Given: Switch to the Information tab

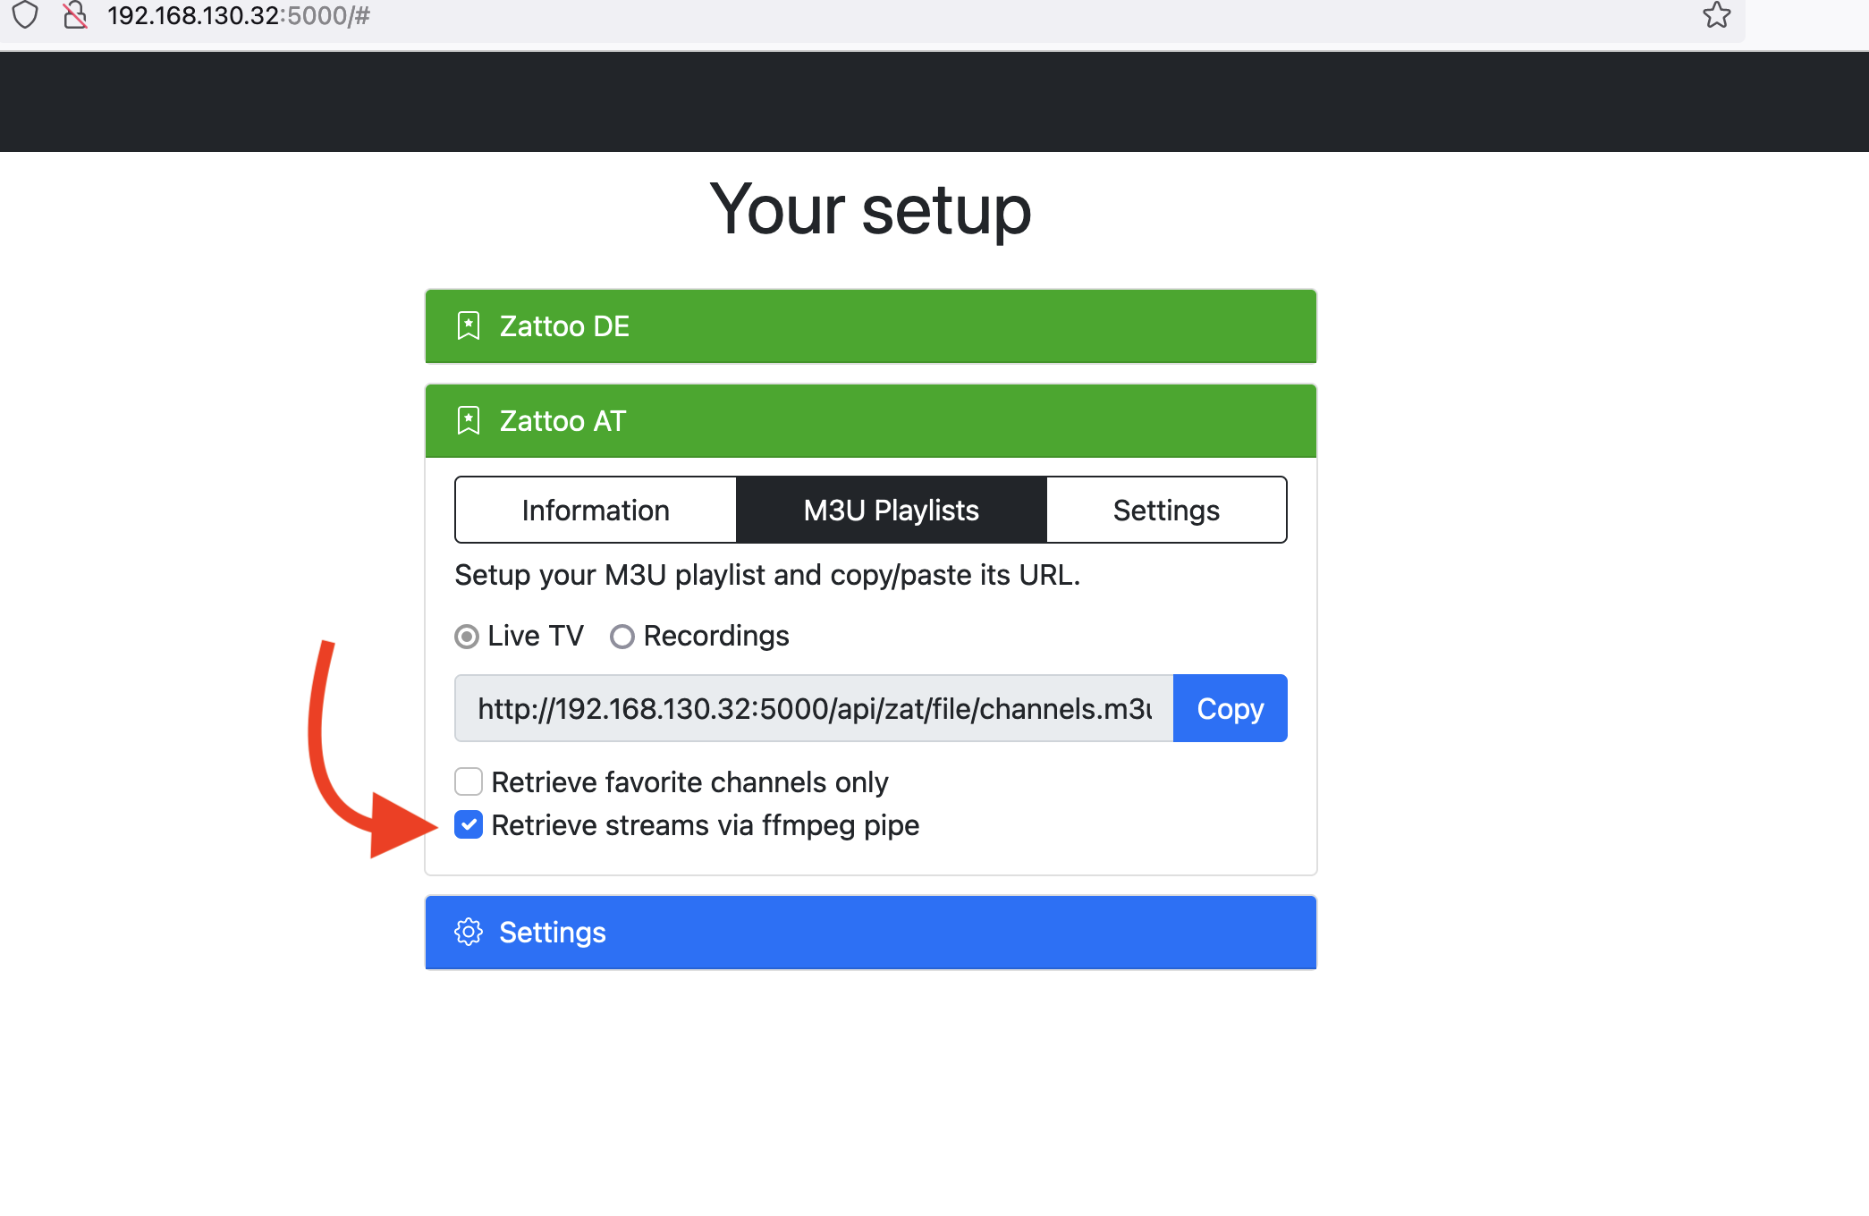Looking at the screenshot, I should 596,510.
